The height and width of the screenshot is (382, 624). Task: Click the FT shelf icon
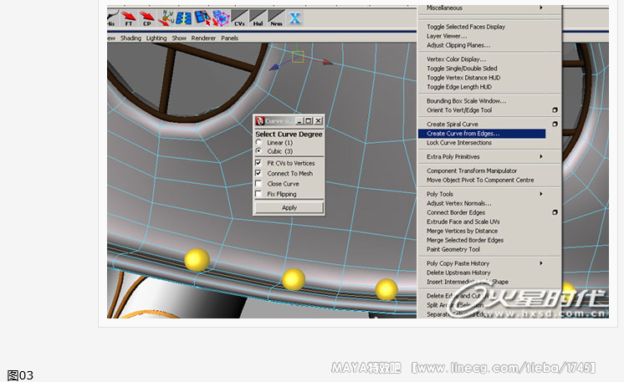click(x=129, y=18)
